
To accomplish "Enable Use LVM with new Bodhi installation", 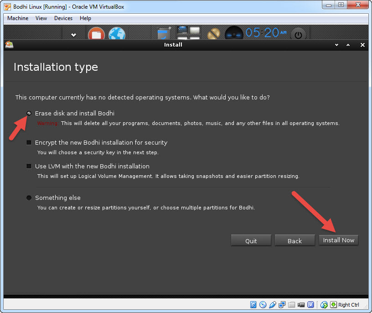I will pyautogui.click(x=29, y=166).
